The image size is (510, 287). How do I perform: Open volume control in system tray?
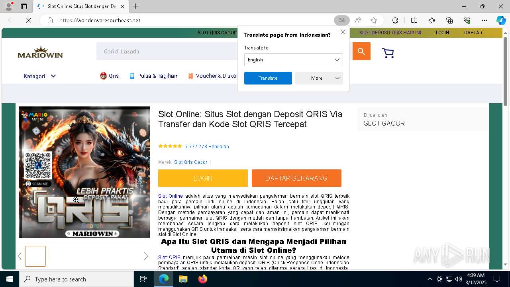[x=459, y=279]
